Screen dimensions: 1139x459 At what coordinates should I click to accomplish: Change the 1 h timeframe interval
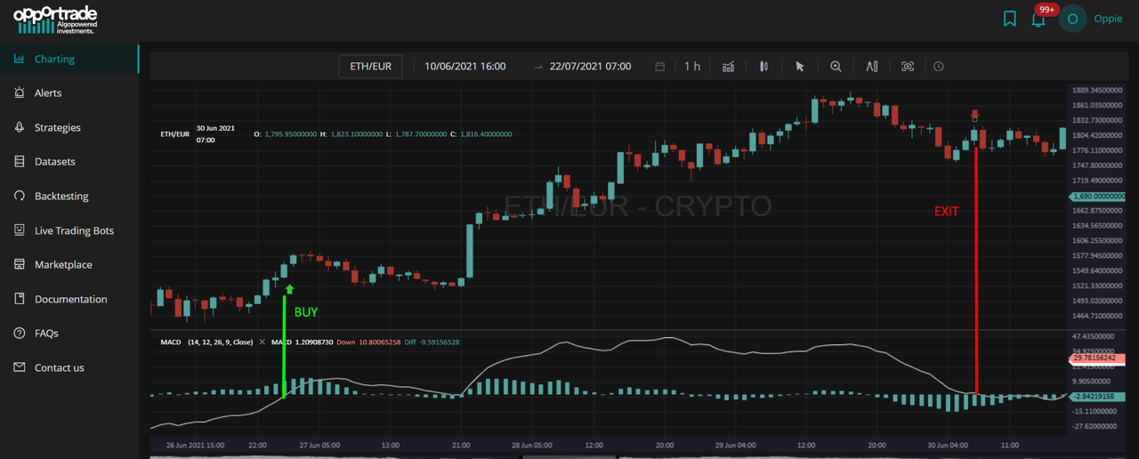[692, 67]
